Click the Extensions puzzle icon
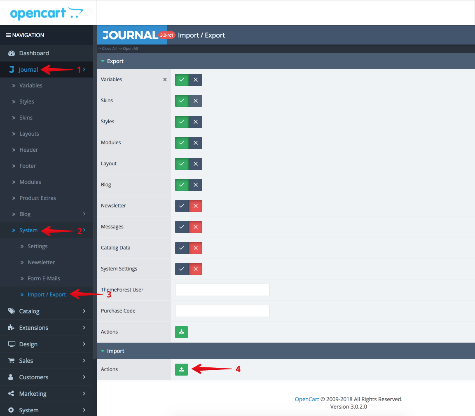Image resolution: width=475 pixels, height=416 pixels. tap(11, 327)
